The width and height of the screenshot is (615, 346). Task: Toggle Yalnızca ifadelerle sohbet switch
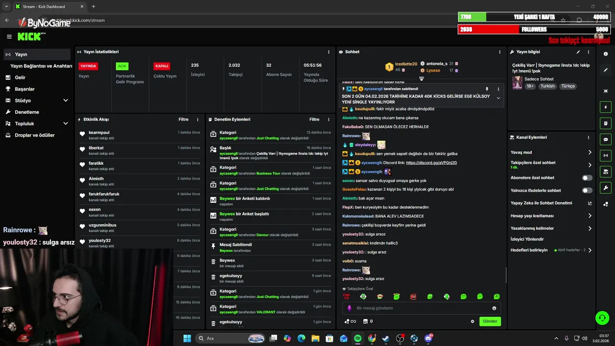[x=587, y=190]
